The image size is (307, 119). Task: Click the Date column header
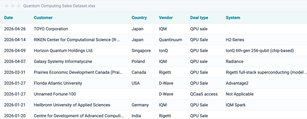coord(8,18)
